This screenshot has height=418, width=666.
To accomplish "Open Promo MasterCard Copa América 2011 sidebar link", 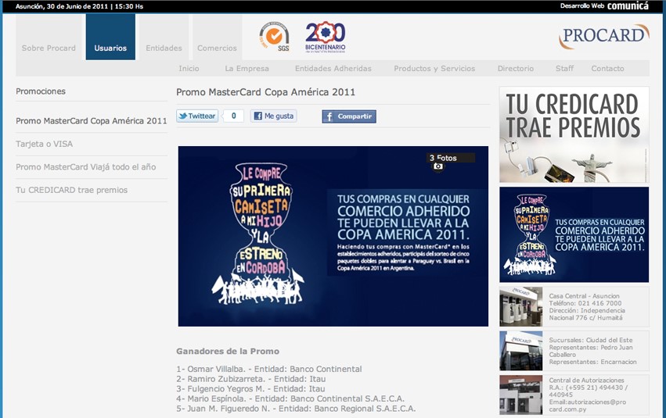I will click(x=92, y=121).
